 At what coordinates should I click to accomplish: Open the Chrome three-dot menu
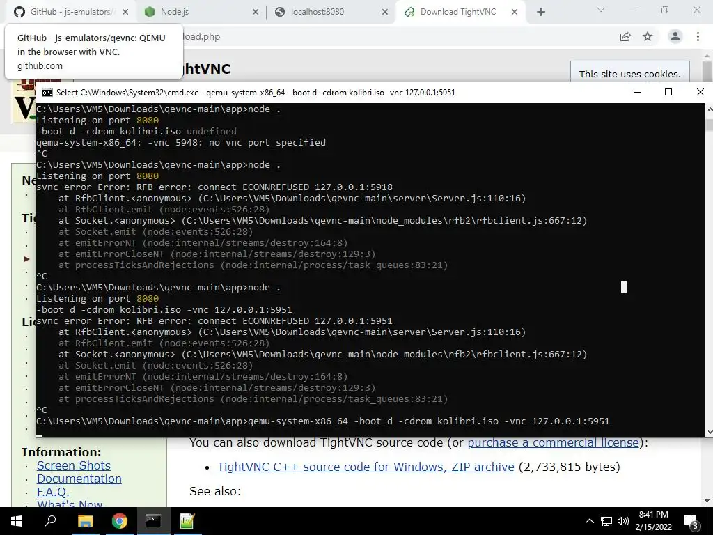click(x=698, y=36)
